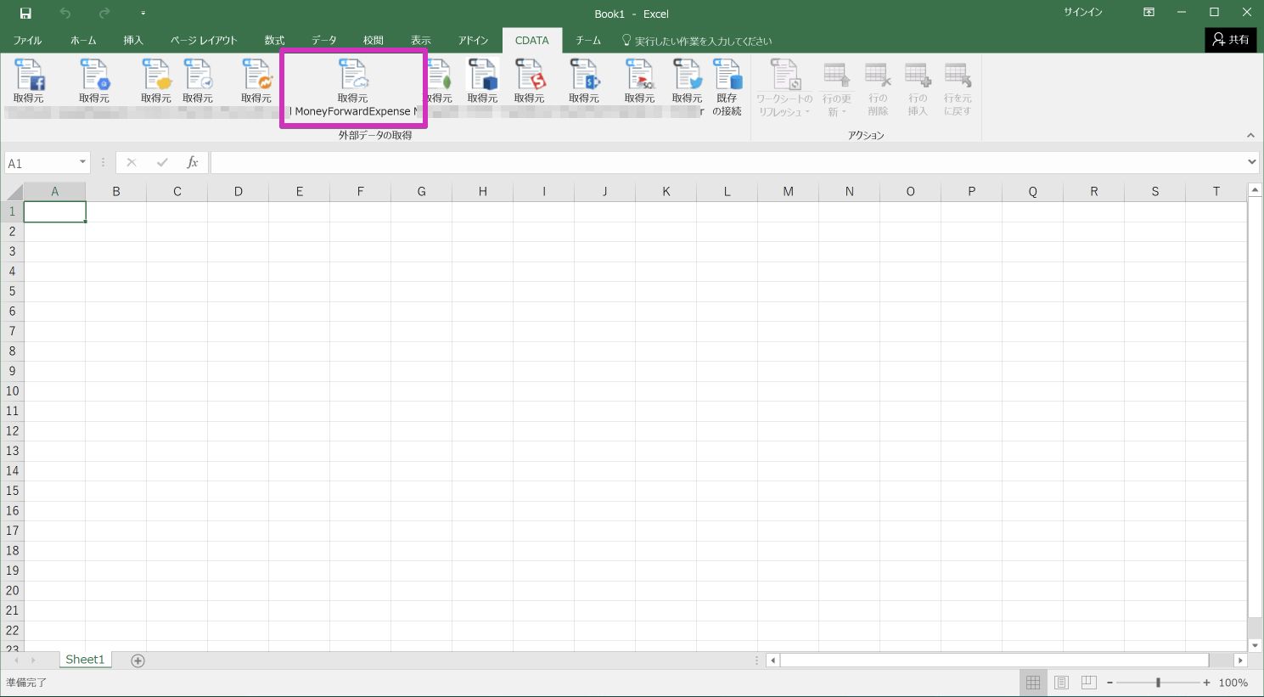This screenshot has height=697, width=1264.
Task: Click the zoom slider handle
Action: point(1158,683)
